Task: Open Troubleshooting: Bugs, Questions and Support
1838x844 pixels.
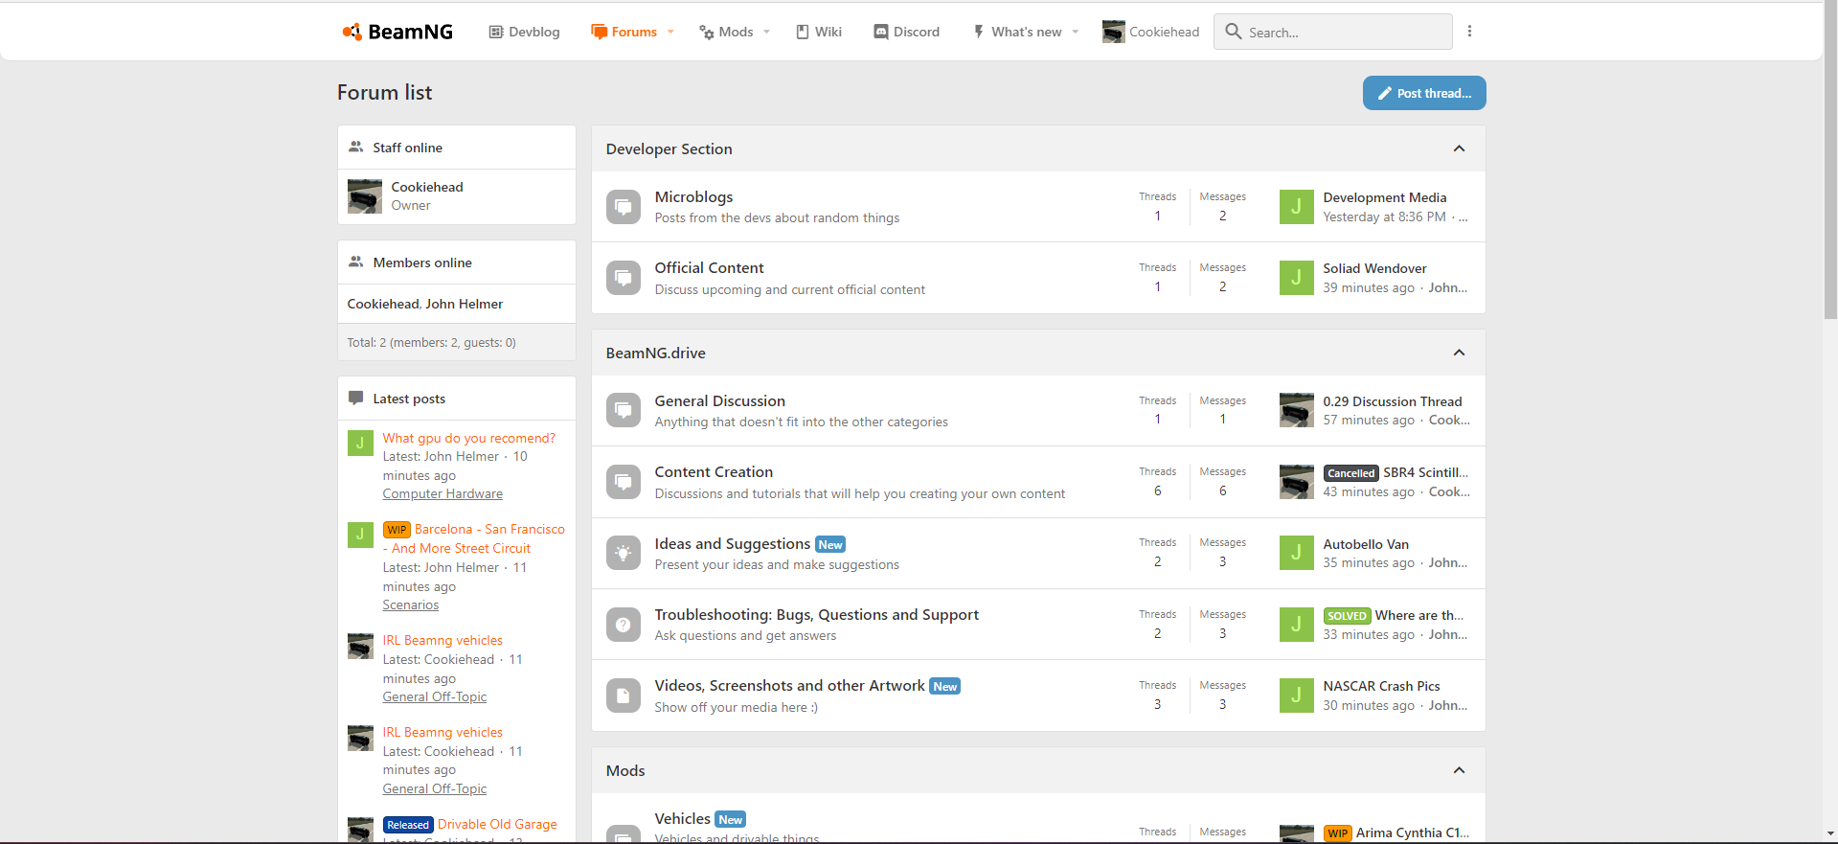Action: click(817, 614)
